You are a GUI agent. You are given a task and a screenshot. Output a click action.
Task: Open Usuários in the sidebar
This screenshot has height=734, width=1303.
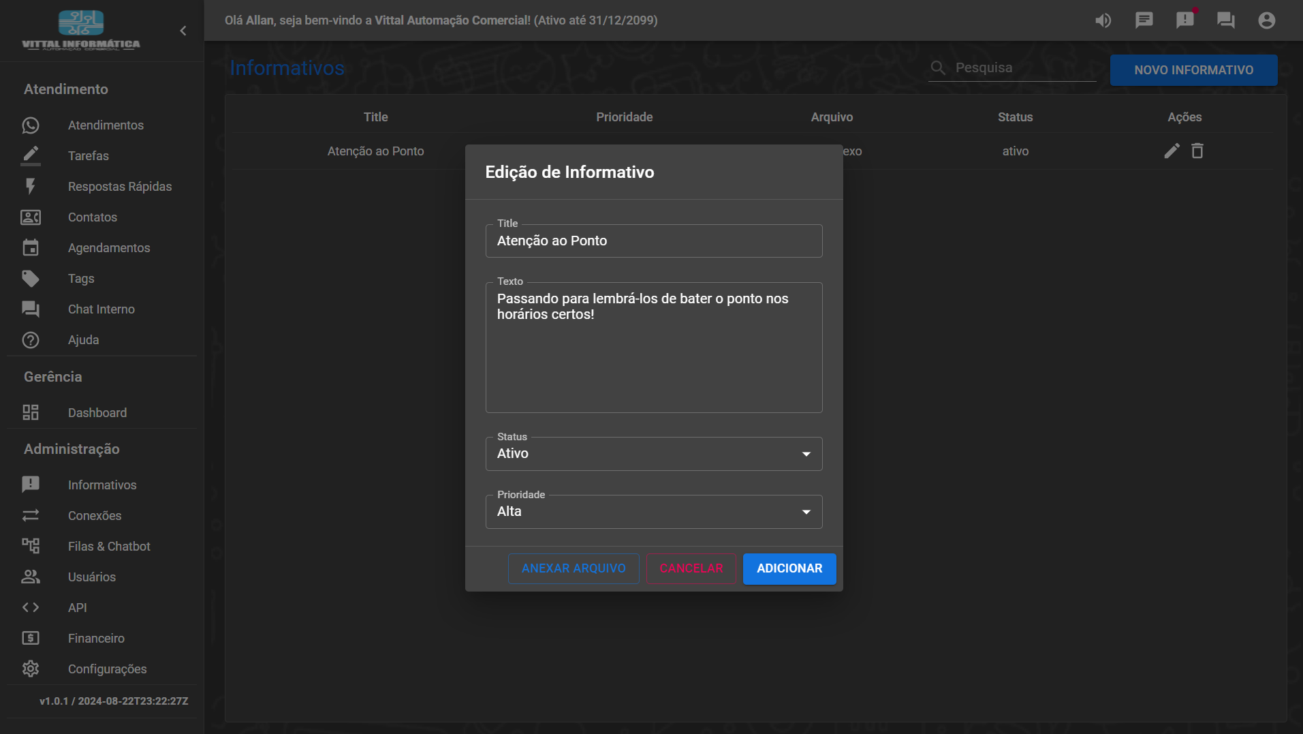tap(92, 577)
